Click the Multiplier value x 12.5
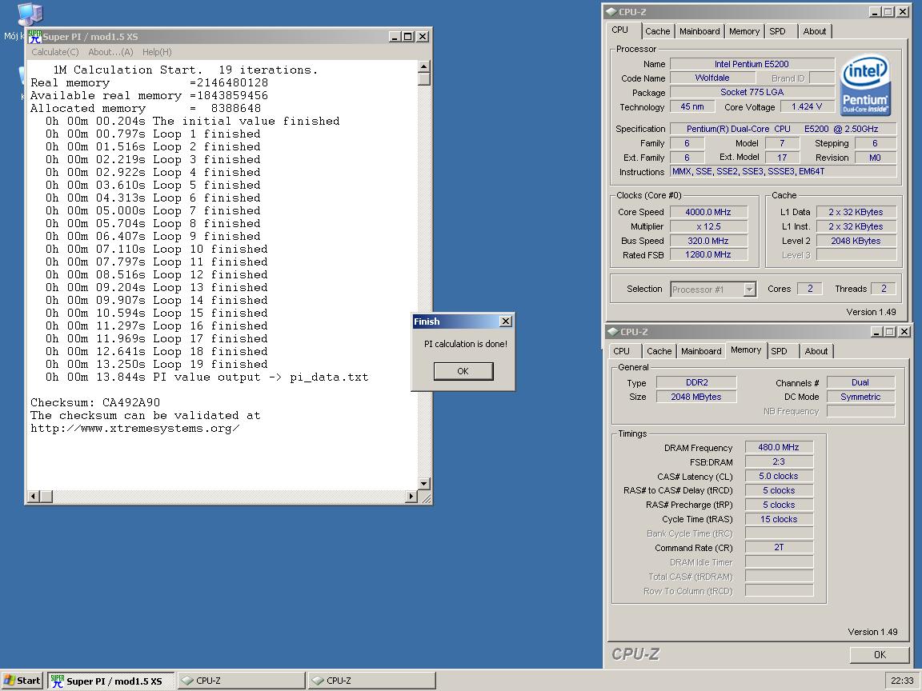The height and width of the screenshot is (691, 922). (x=708, y=226)
